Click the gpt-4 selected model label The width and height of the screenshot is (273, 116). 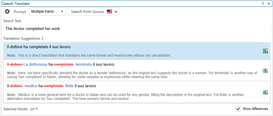click(34, 109)
